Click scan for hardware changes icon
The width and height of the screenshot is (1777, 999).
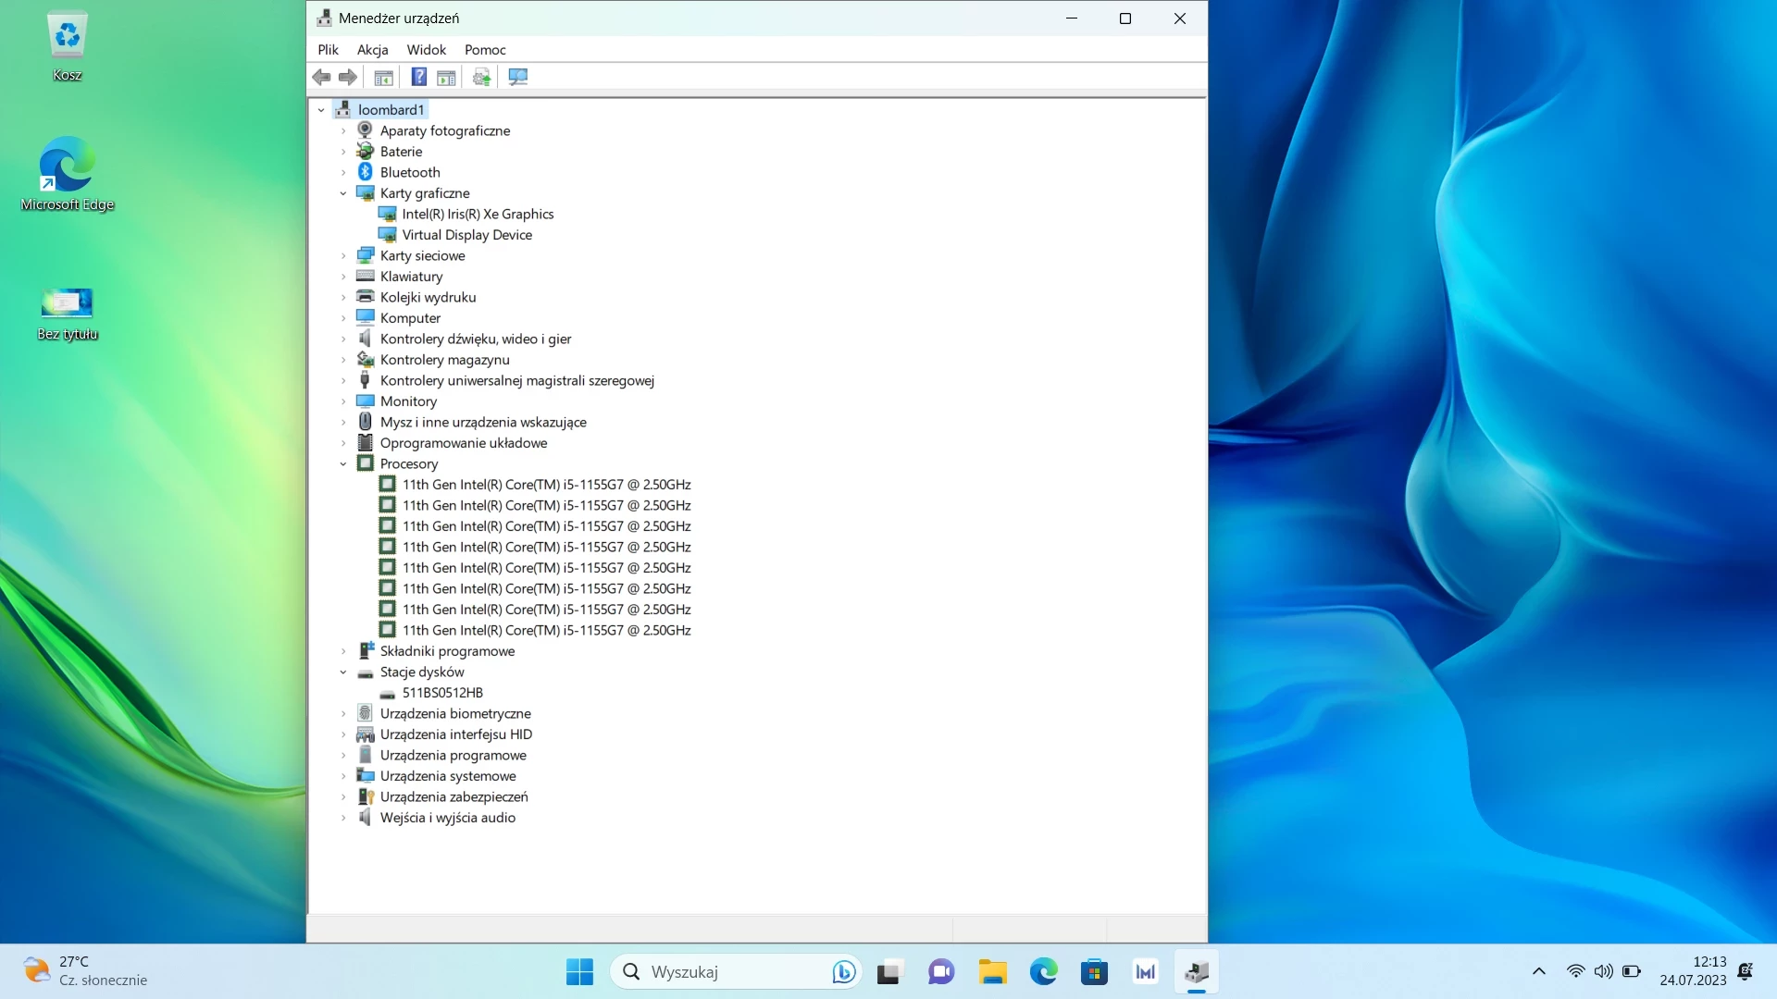pos(517,78)
